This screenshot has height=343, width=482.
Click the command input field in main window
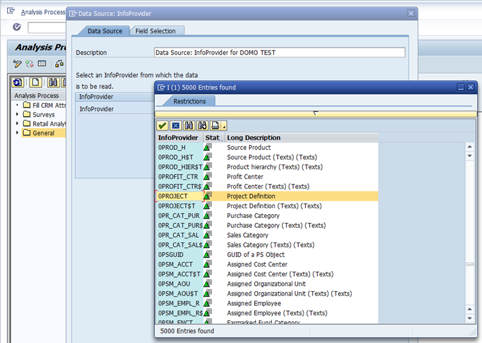(x=47, y=28)
